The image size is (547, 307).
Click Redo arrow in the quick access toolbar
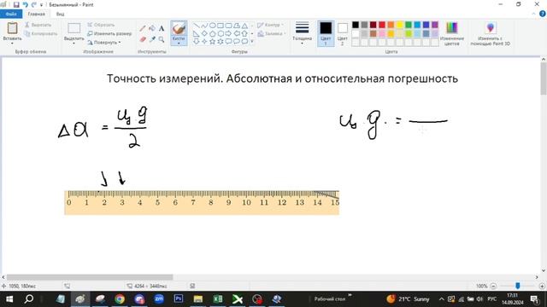point(34,4)
